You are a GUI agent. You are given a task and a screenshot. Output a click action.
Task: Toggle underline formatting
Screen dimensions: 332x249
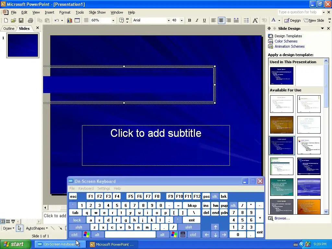click(x=204, y=20)
